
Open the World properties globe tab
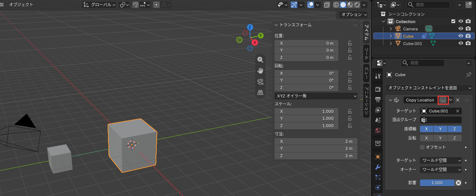click(x=378, y=130)
